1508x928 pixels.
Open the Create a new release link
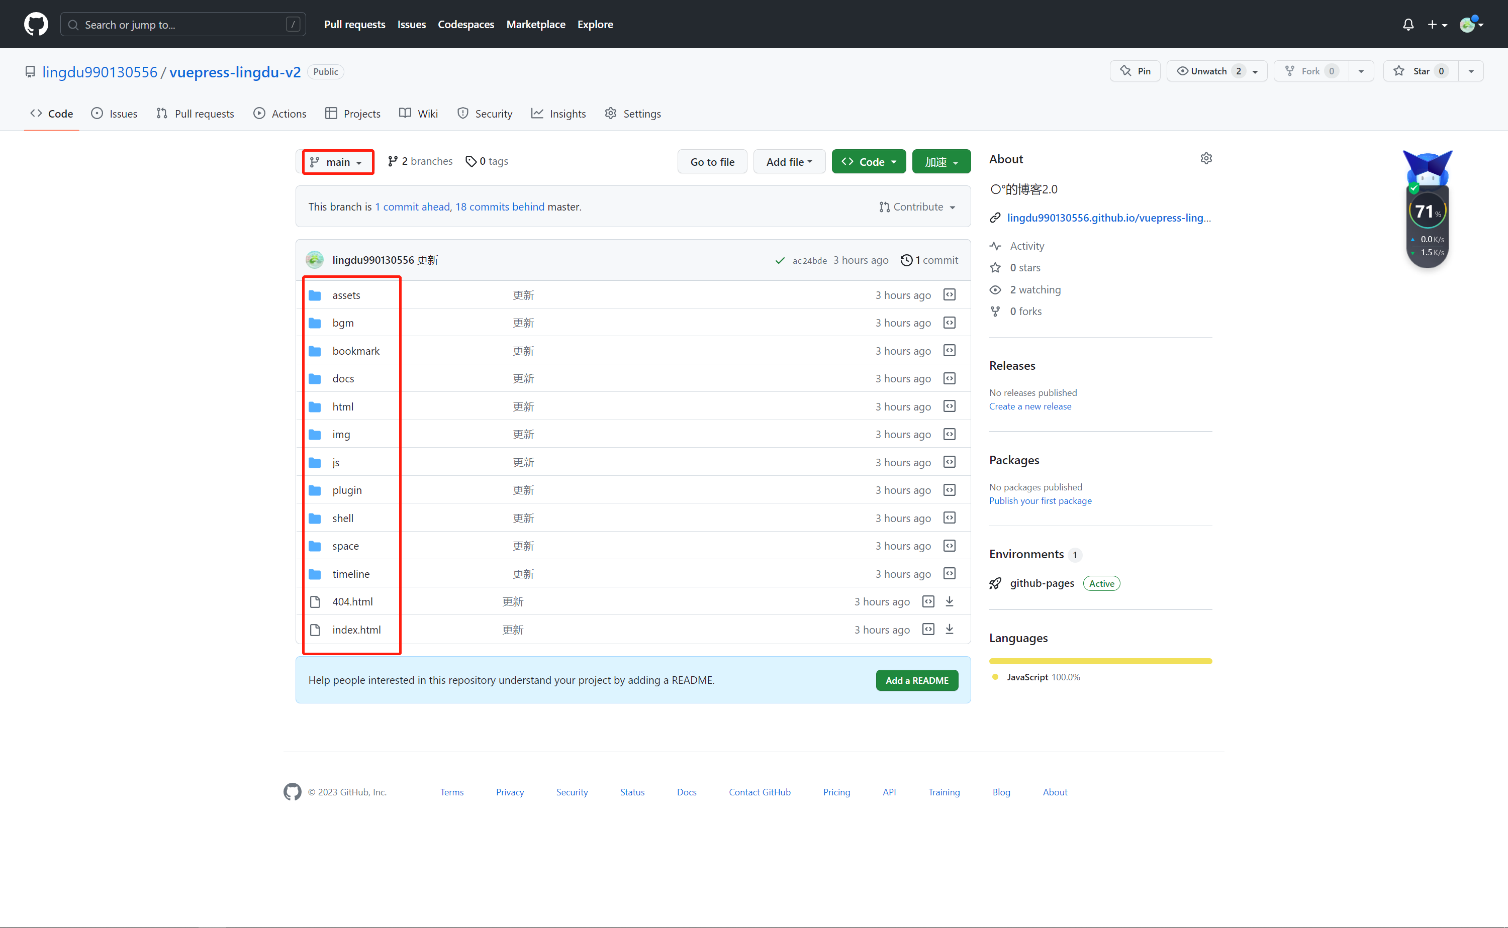tap(1029, 406)
